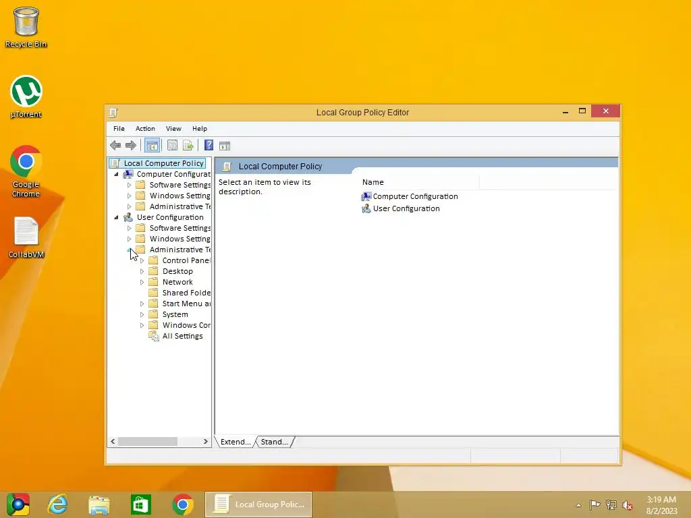The image size is (691, 518).
Task: Open the Action menu
Action: click(145, 129)
